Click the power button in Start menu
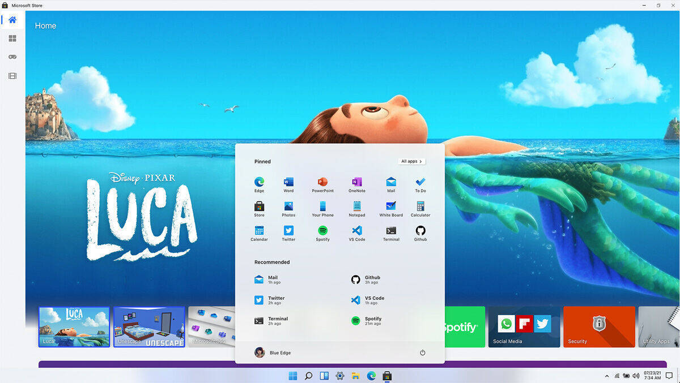The width and height of the screenshot is (680, 383). 422,353
